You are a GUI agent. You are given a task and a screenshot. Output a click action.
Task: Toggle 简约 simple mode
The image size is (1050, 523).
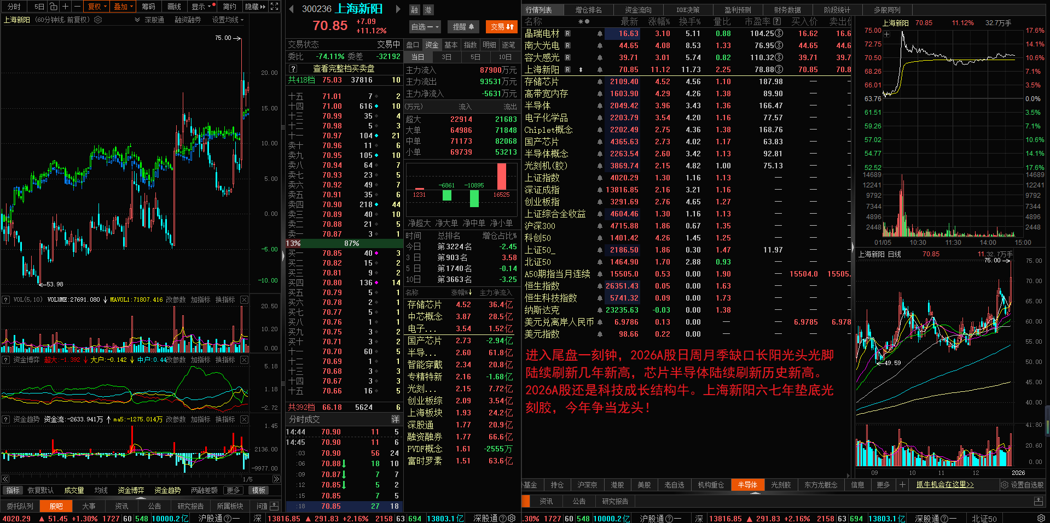tap(229, 7)
